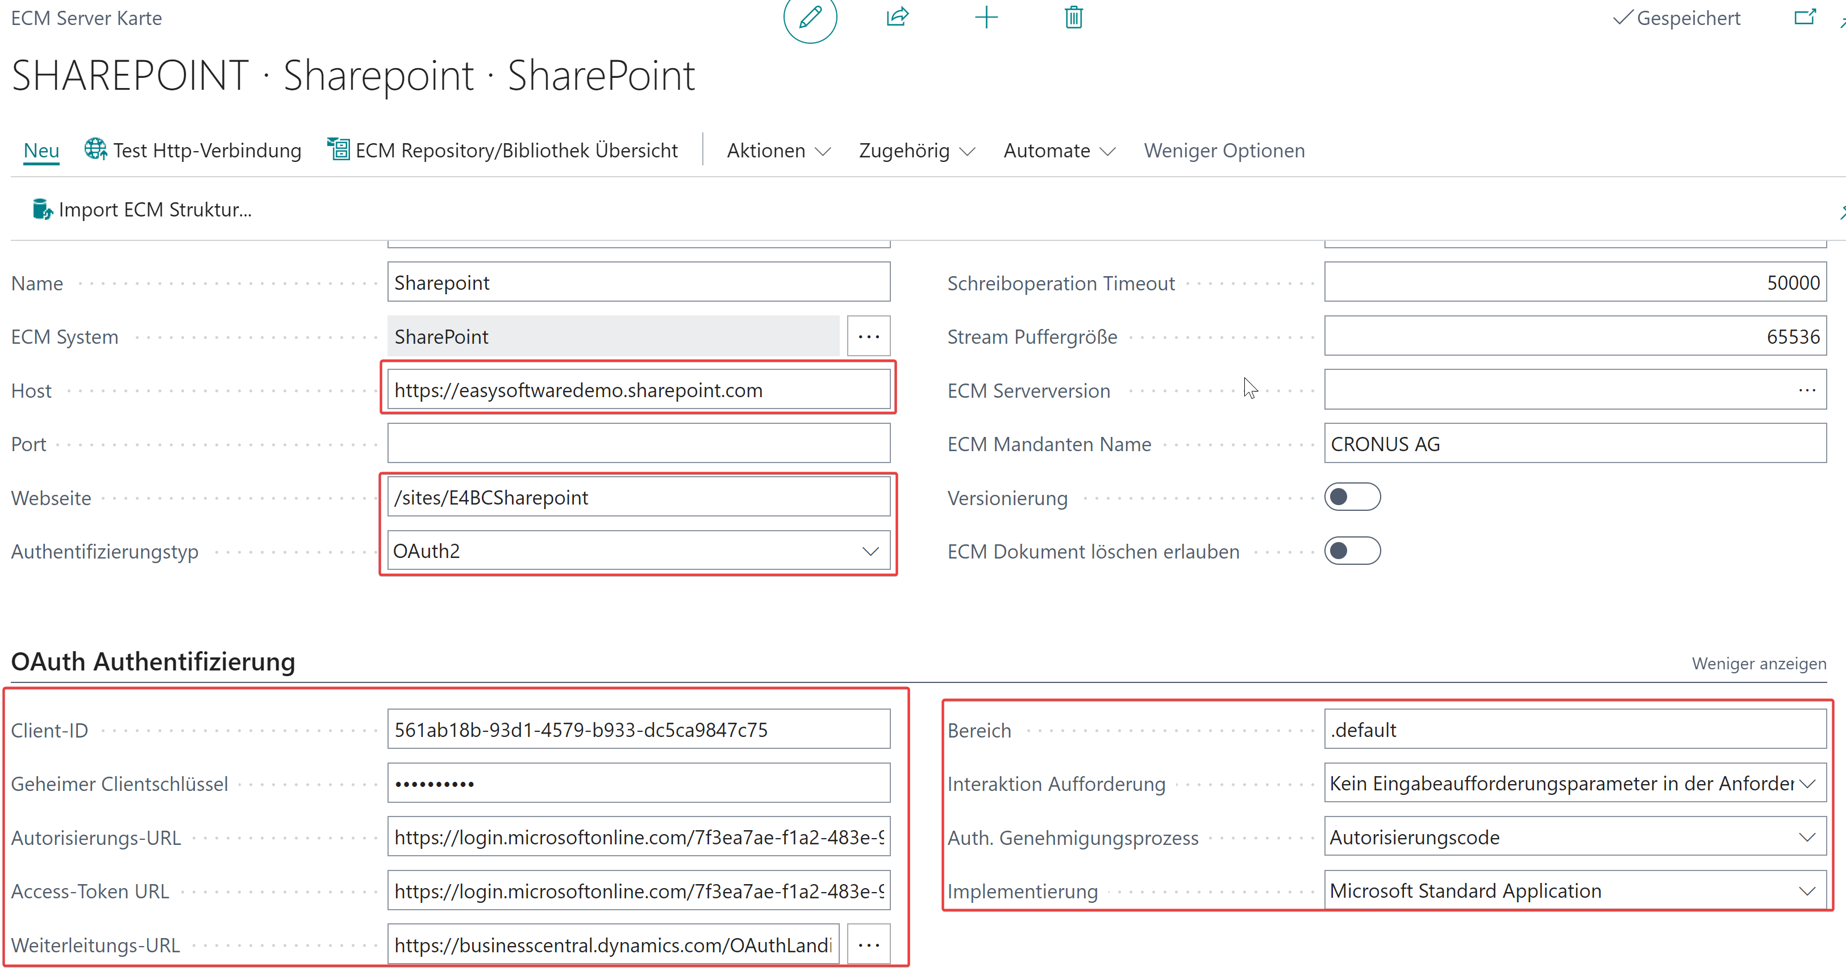Click the plus icon for new record

coord(986,17)
